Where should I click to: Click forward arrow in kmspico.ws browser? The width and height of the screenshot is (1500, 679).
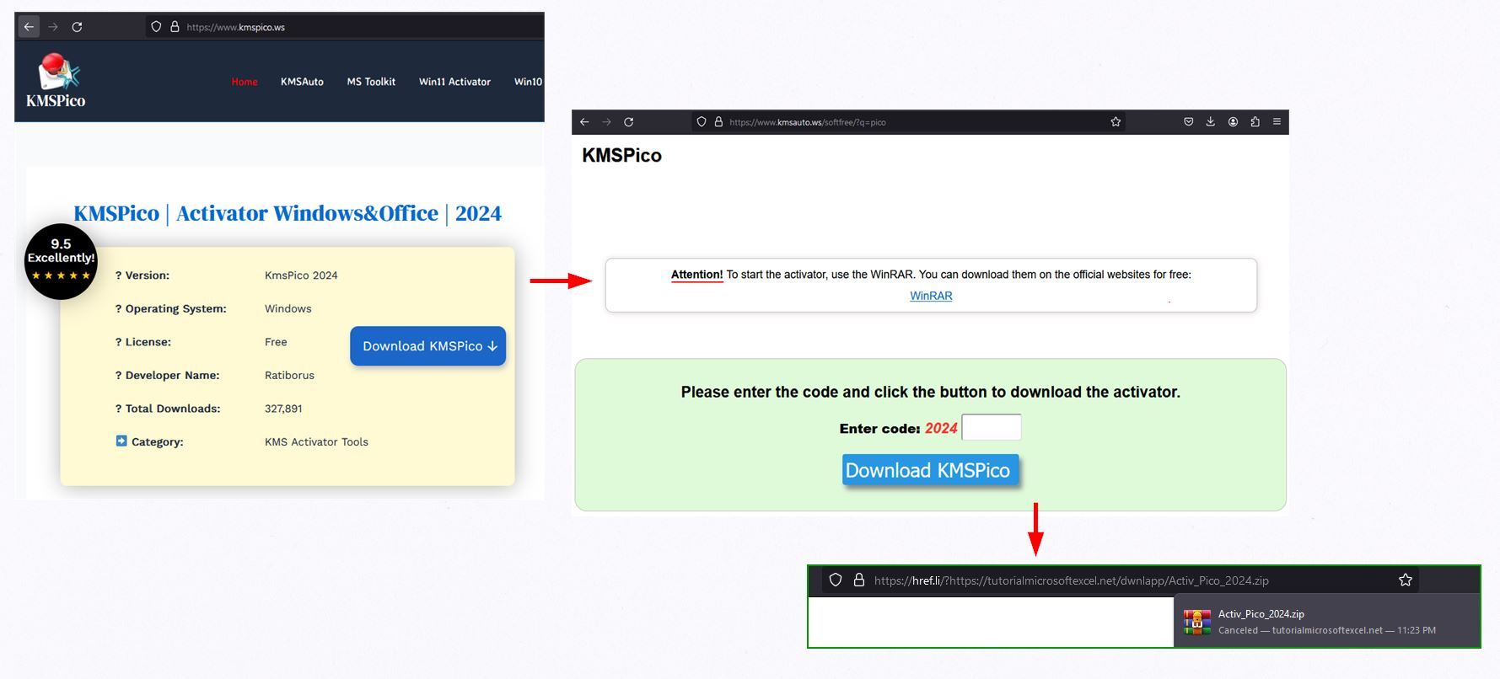click(x=53, y=27)
